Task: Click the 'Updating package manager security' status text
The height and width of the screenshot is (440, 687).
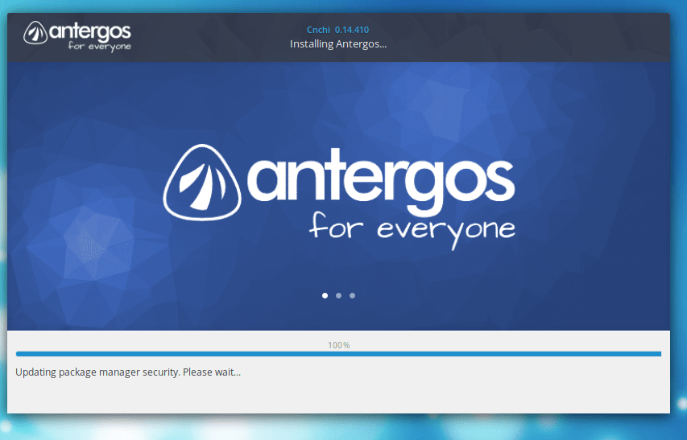Action: [x=97, y=372]
